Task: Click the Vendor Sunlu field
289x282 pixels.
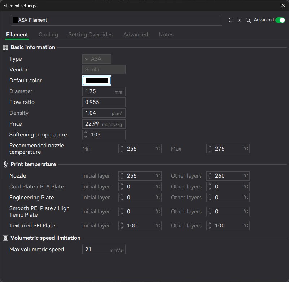Action: tap(104, 70)
